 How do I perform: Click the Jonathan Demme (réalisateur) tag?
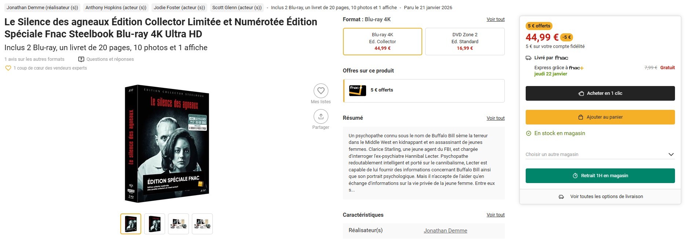(42, 7)
